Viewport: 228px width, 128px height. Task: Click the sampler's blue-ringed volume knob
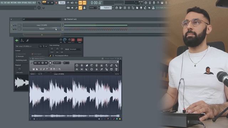tap(65, 40)
